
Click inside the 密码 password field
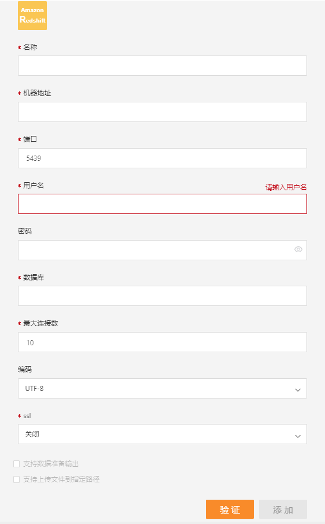point(162,250)
